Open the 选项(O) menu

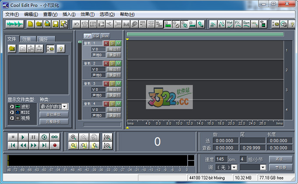(107, 14)
